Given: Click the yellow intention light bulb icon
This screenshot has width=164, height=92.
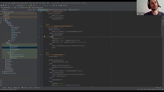Looking at the screenshot, I should pos(44,37).
